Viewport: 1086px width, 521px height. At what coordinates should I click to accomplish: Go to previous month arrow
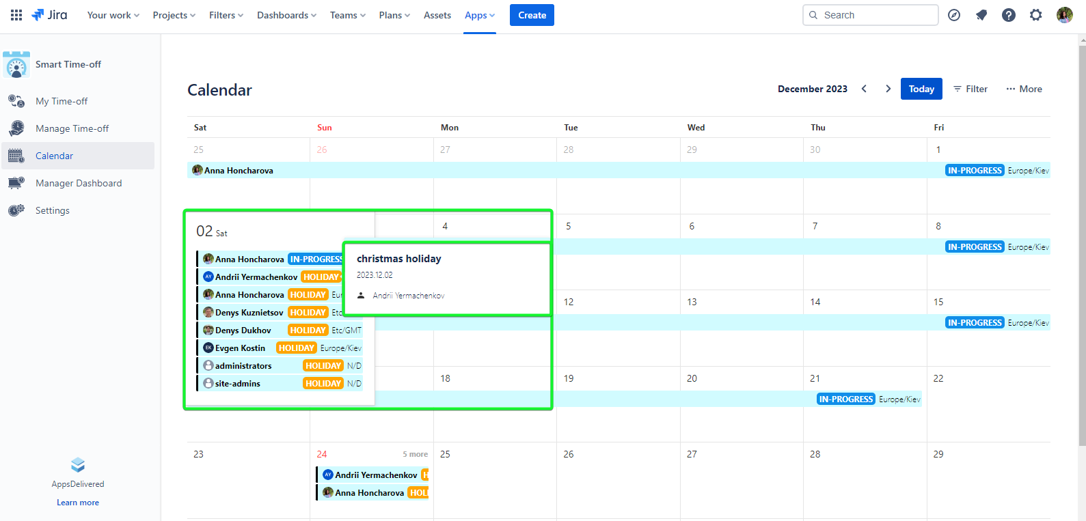click(x=865, y=89)
